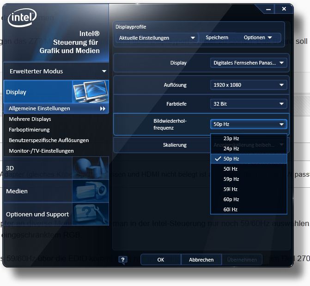Select 50i Hz refresh rate

point(249,169)
